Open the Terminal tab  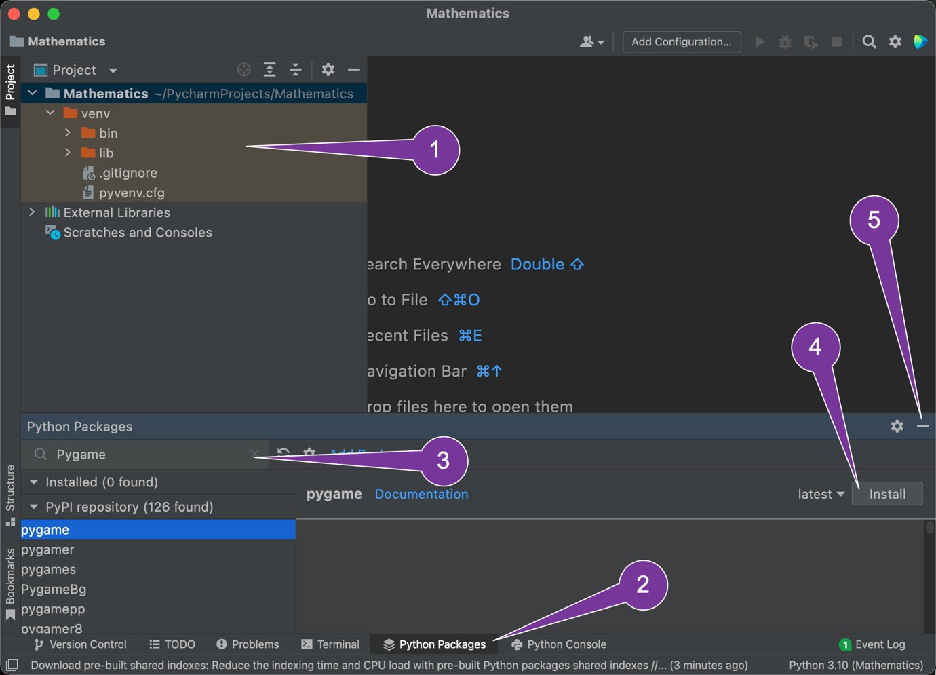[330, 644]
